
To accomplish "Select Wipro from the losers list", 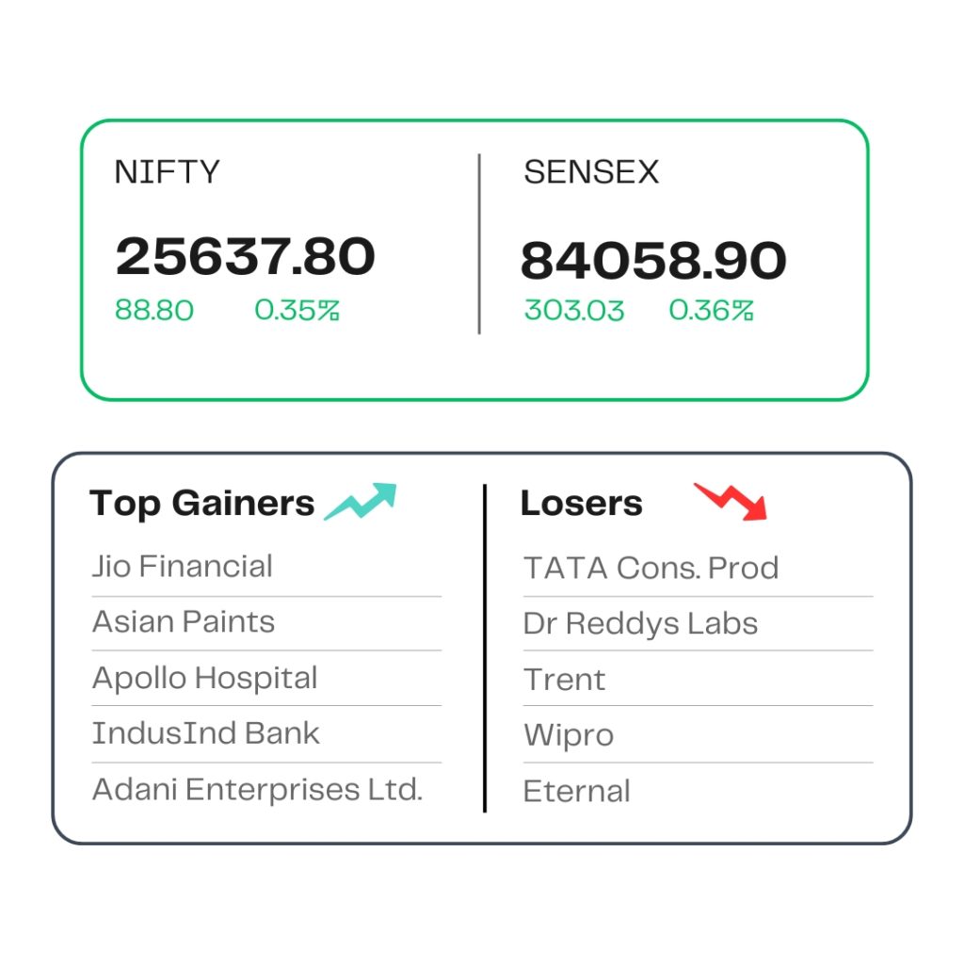I will (x=569, y=735).
